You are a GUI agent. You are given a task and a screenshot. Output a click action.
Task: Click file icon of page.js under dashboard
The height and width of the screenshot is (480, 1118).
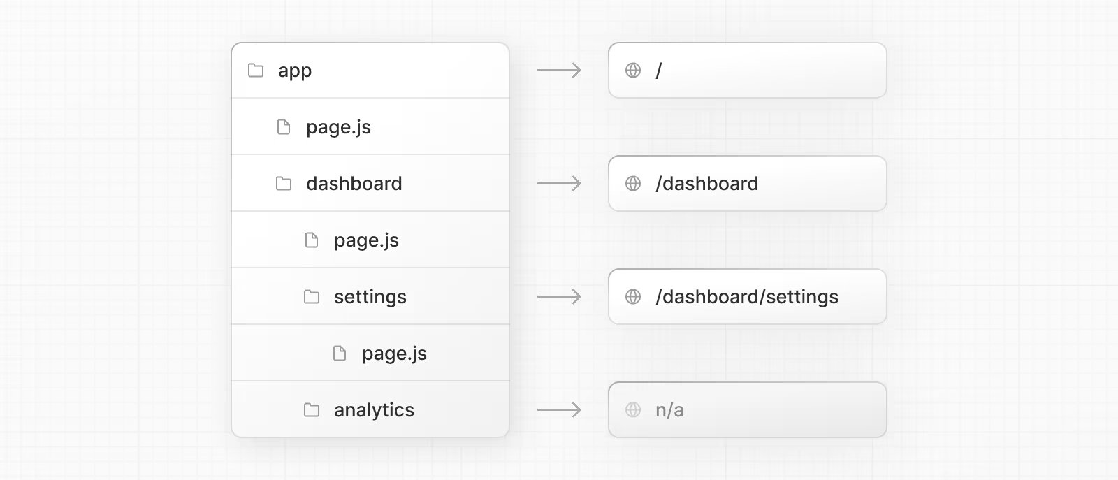[x=312, y=240]
